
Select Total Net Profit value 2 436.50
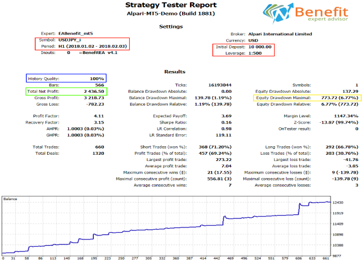[94, 91]
